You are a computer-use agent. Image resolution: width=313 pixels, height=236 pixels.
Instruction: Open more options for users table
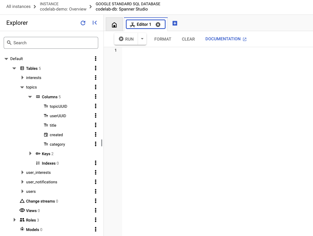[x=96, y=191]
